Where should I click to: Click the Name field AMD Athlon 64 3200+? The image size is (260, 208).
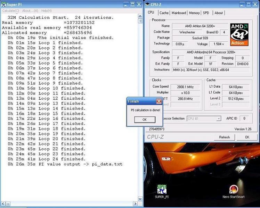(x=200, y=26)
